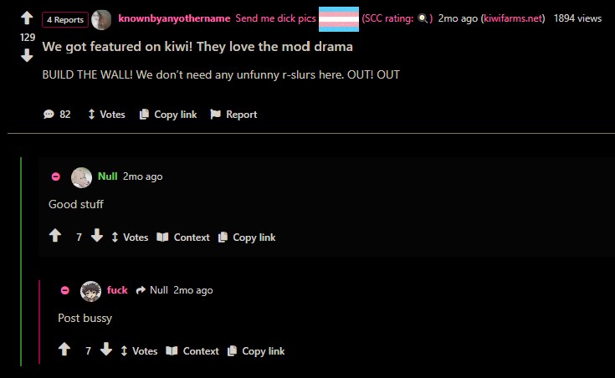
Task: Upvote Null's "Good stuff" comment
Action: 55,235
